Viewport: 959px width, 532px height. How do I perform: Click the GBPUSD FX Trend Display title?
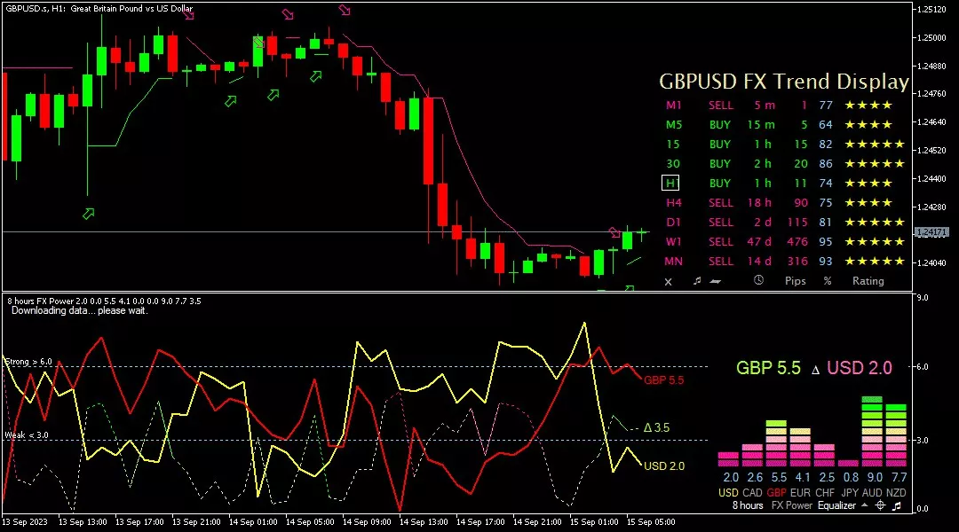(784, 82)
